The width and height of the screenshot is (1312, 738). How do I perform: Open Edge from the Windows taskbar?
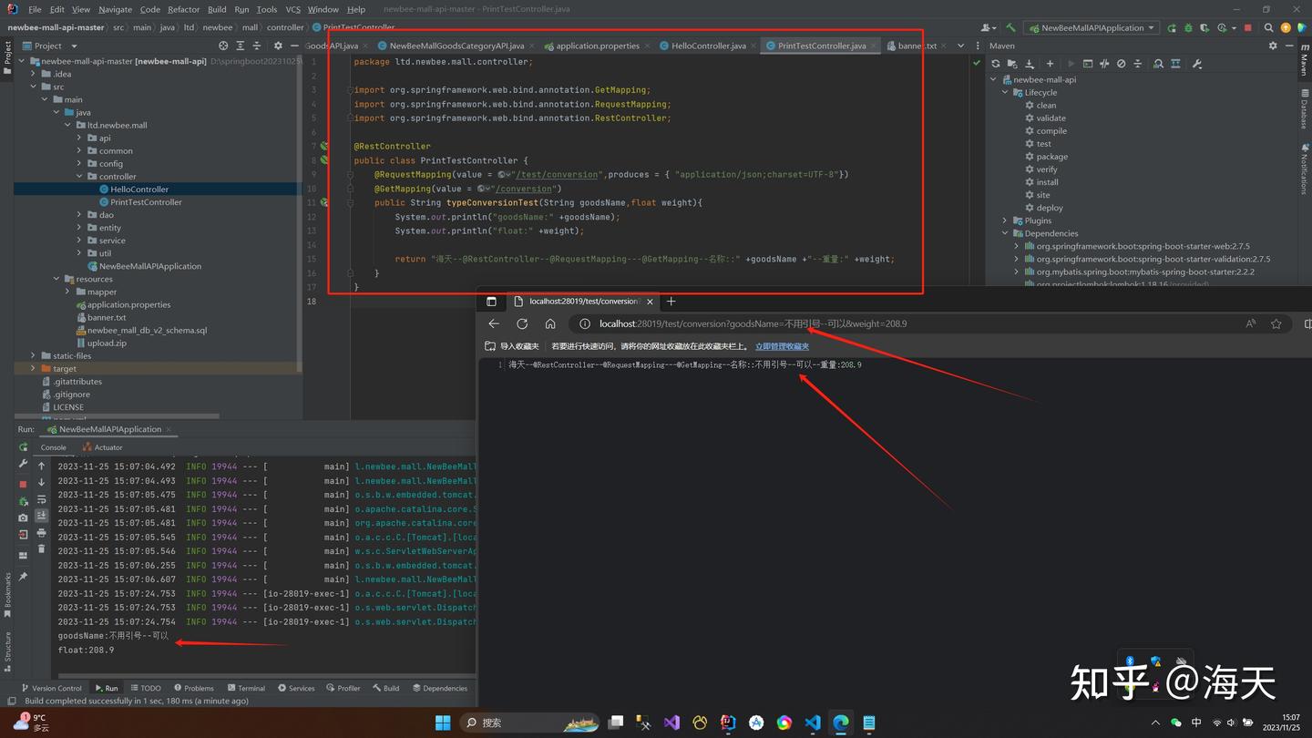point(840,723)
